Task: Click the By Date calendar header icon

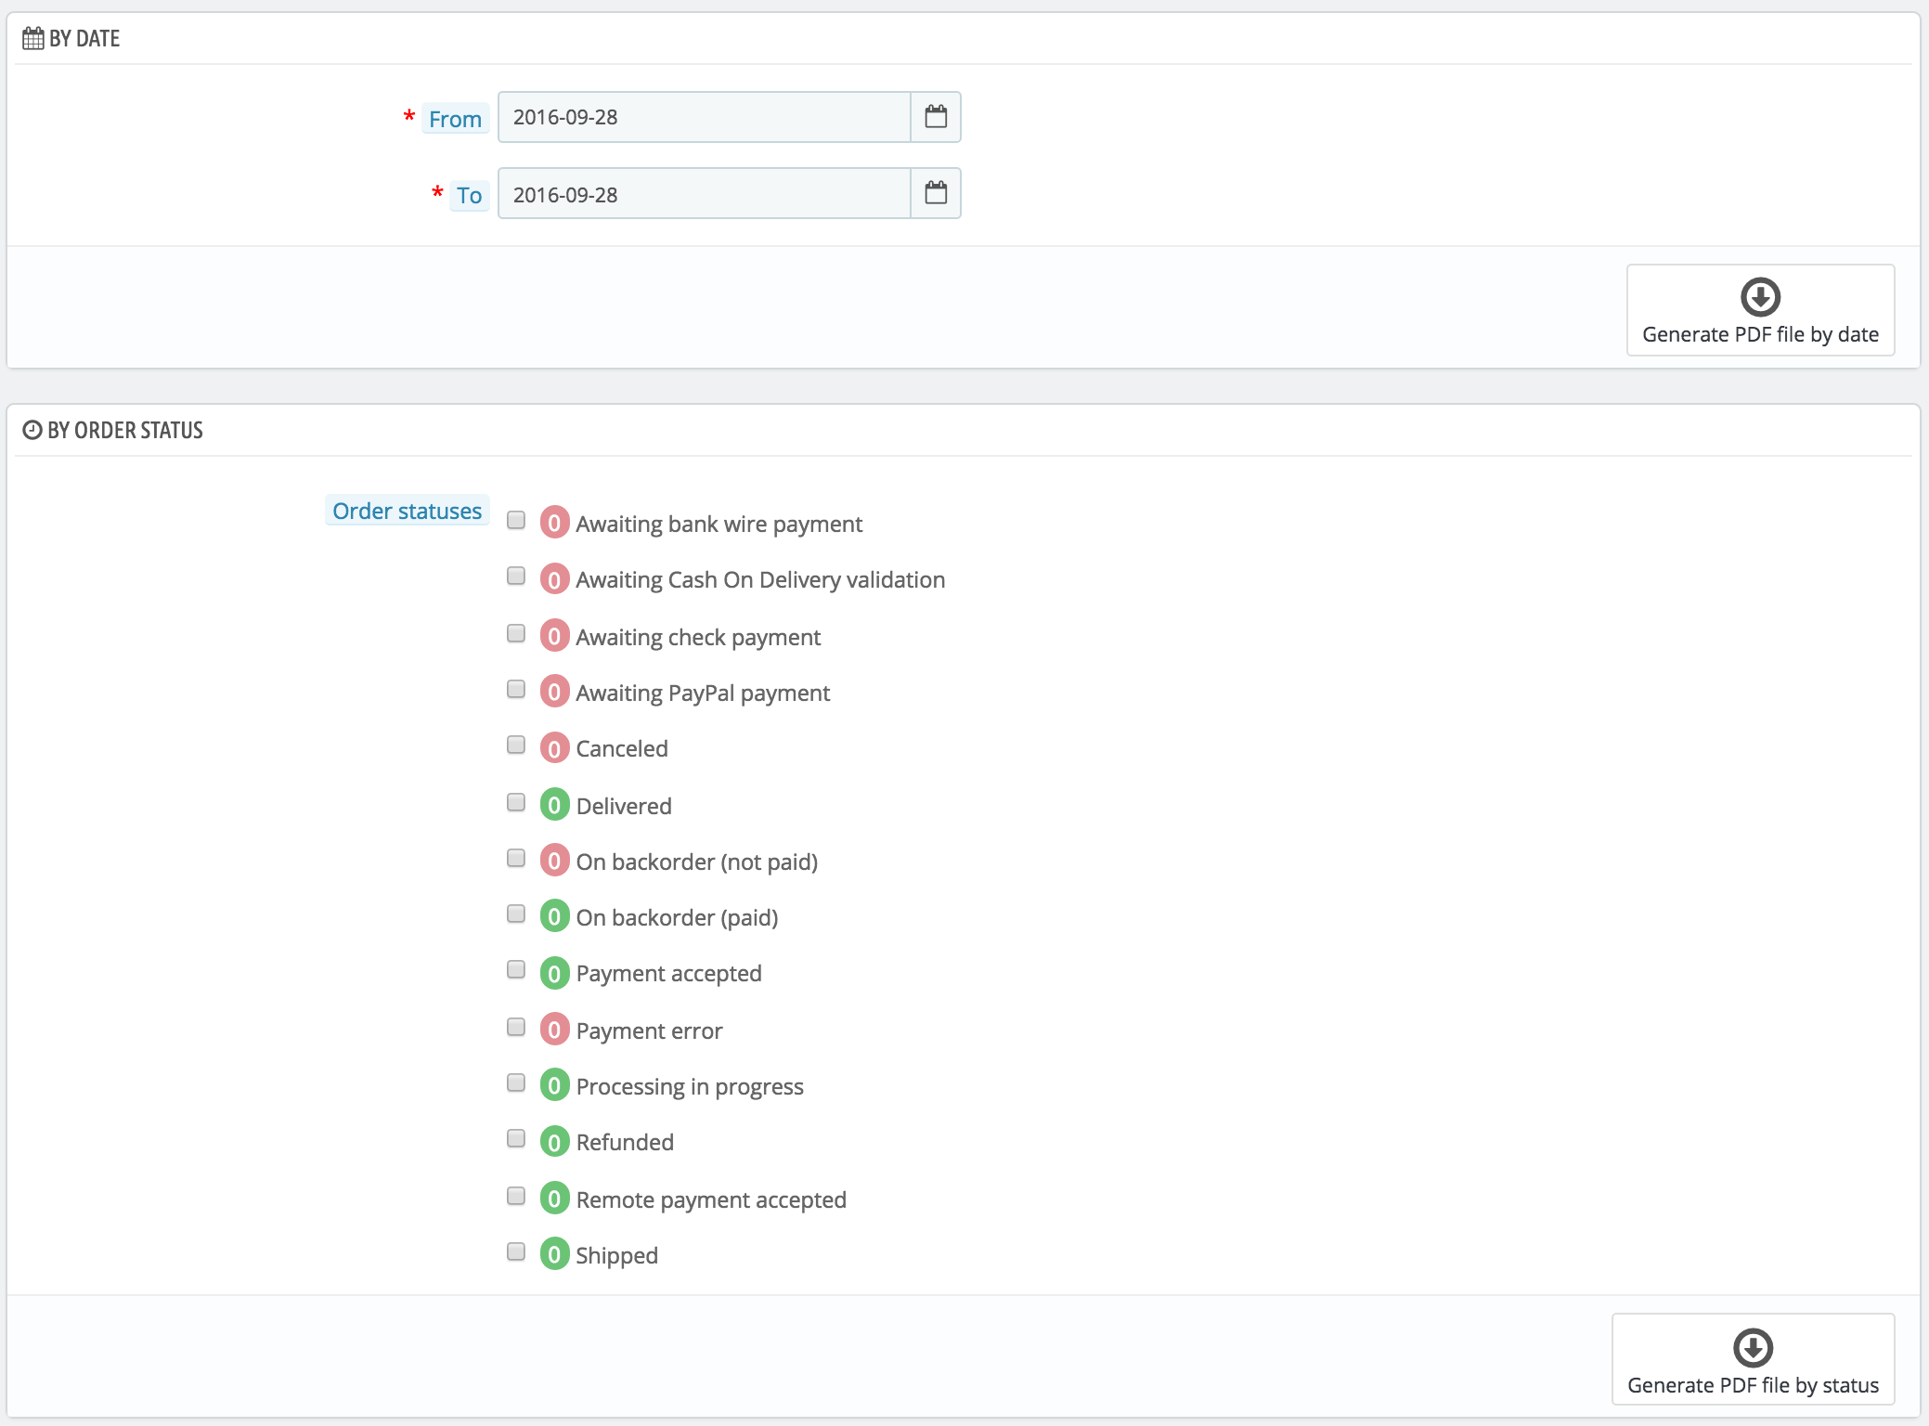Action: coord(33,39)
